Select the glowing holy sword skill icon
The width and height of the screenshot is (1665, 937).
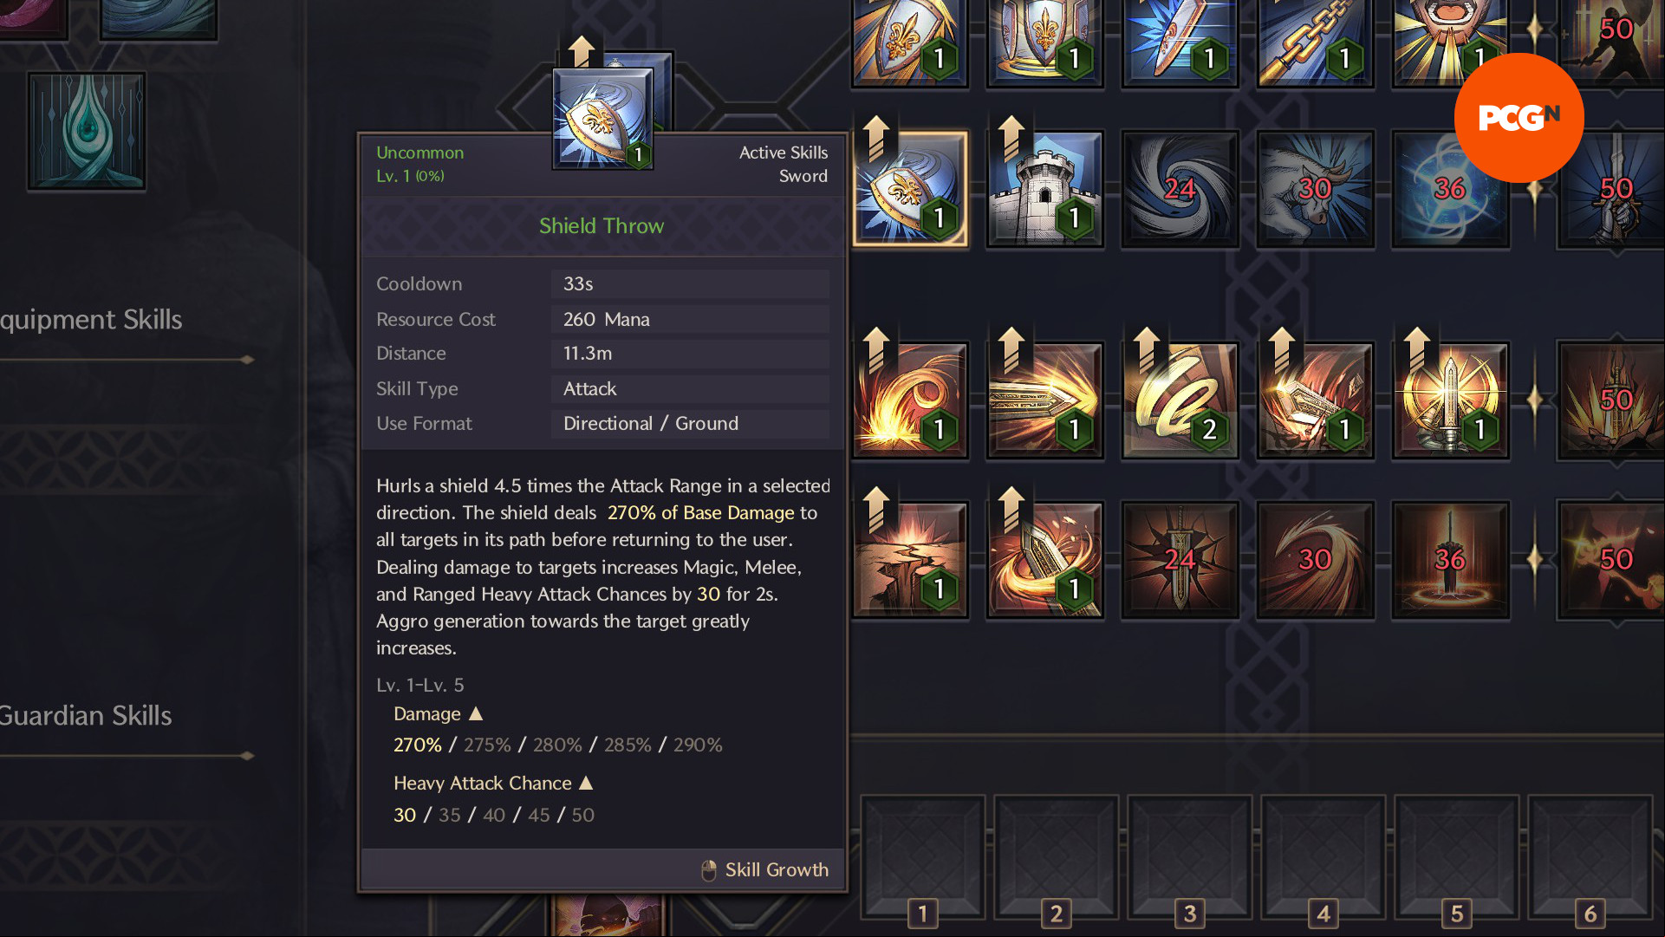(1451, 400)
